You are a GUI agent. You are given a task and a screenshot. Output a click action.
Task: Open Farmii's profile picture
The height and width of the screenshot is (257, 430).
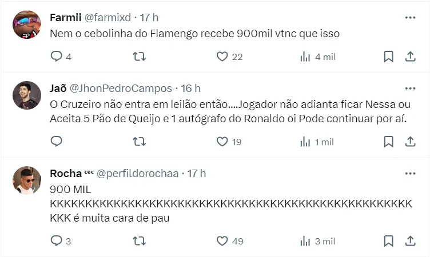[27, 25]
